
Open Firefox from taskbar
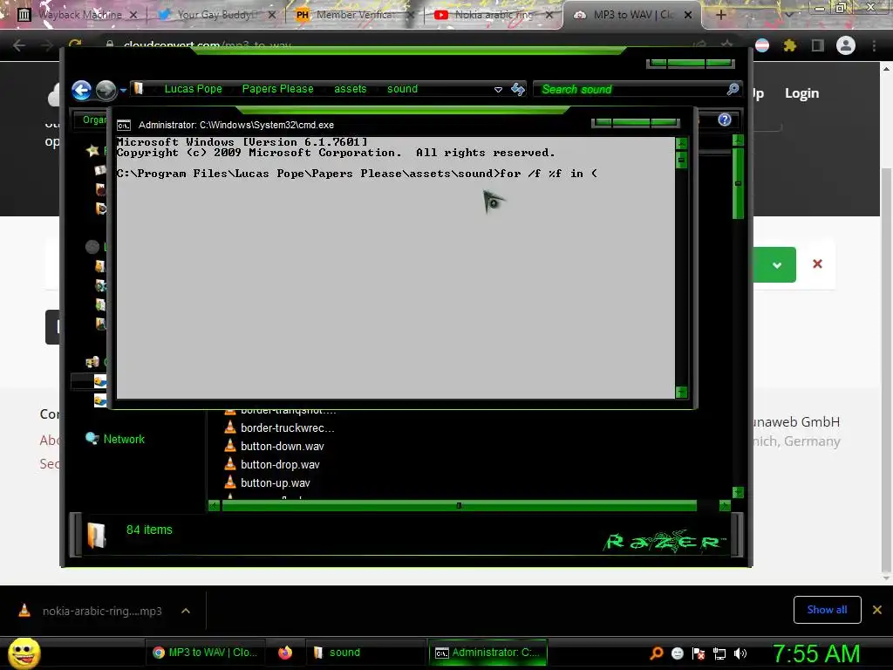[x=285, y=653]
